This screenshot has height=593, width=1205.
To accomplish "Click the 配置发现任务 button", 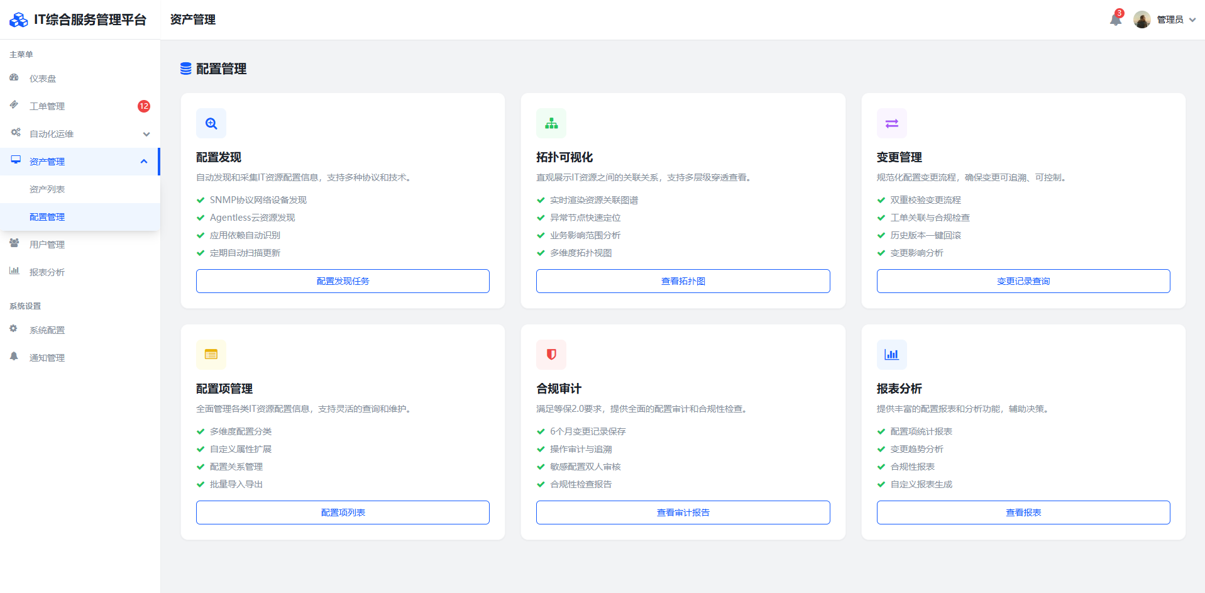I will (343, 281).
